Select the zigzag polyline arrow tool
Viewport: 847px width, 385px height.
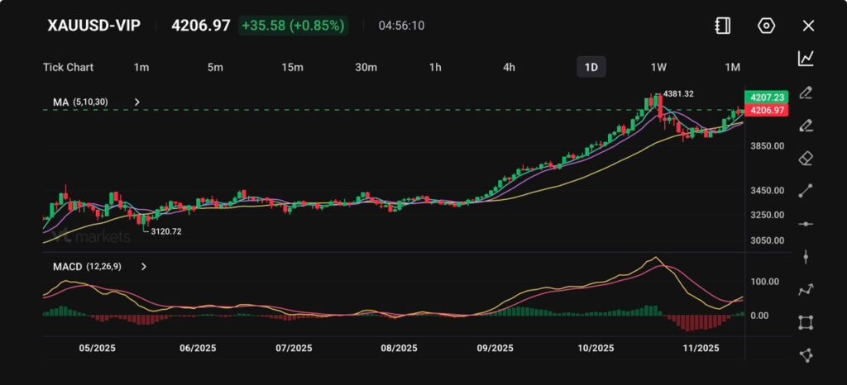(806, 289)
